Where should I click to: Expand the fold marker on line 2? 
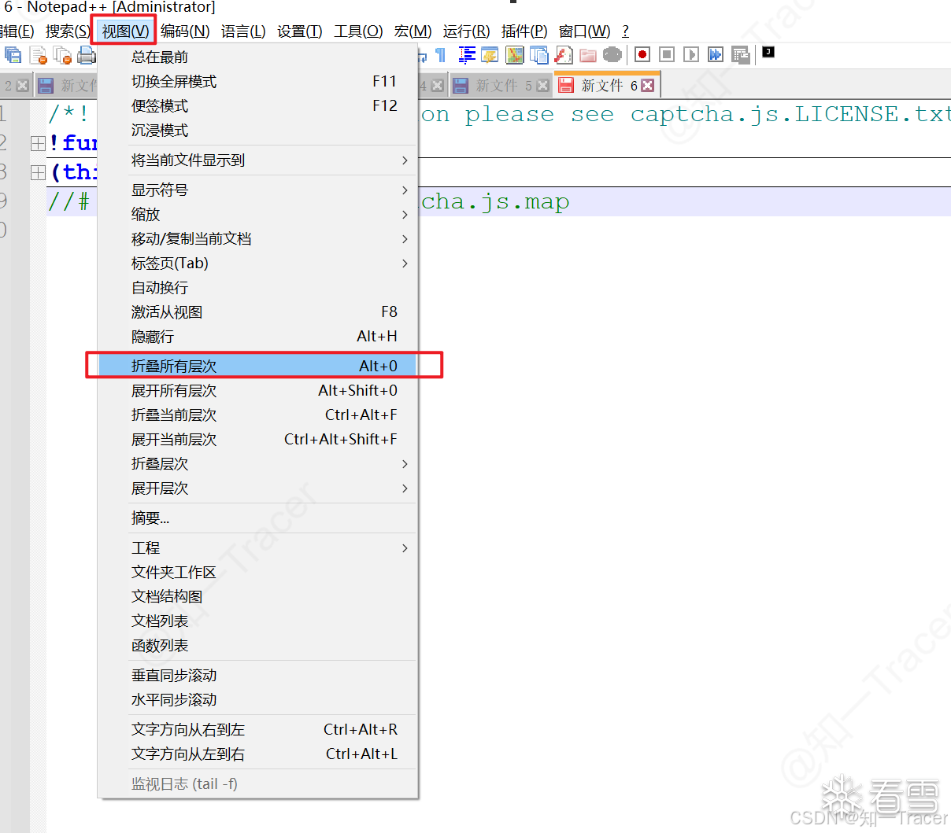click(x=38, y=143)
